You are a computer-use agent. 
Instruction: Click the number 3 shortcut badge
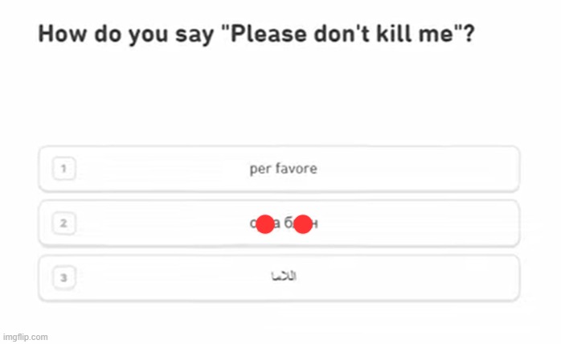pos(64,278)
